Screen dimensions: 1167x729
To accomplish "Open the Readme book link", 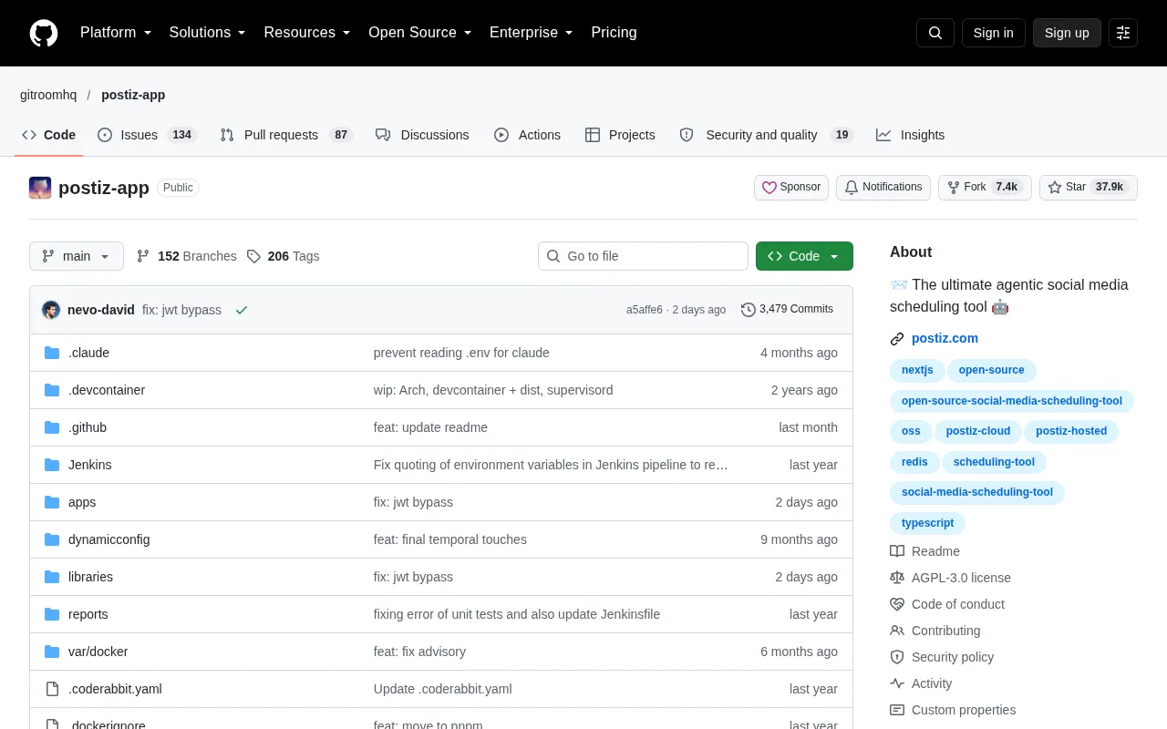I will 925,551.
